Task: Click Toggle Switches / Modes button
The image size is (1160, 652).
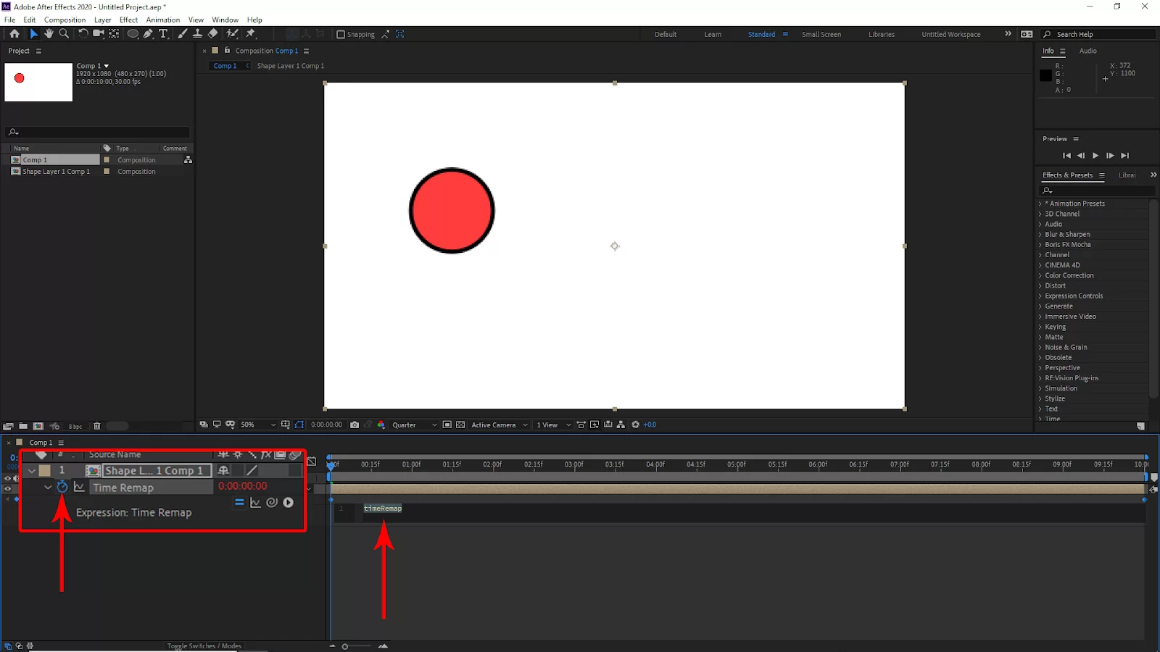Action: click(x=204, y=646)
